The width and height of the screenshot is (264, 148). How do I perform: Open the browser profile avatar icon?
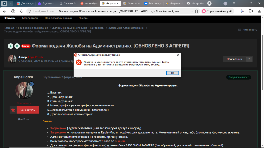225,3
